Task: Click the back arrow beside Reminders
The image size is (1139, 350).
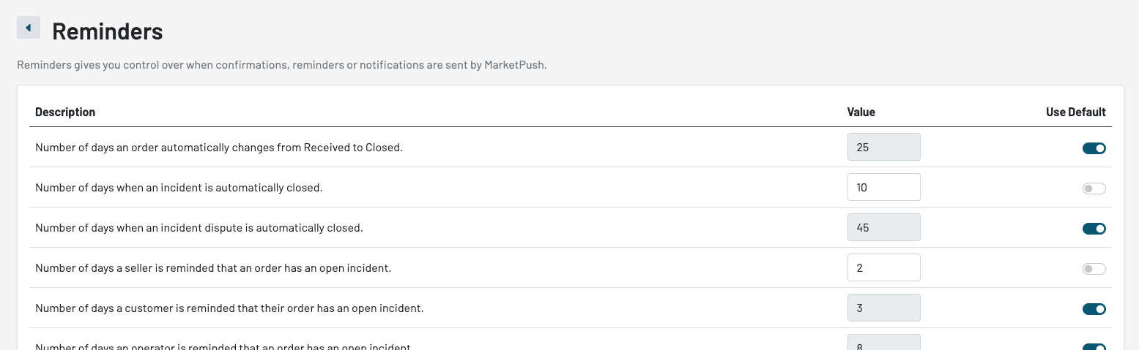Action: pyautogui.click(x=28, y=28)
